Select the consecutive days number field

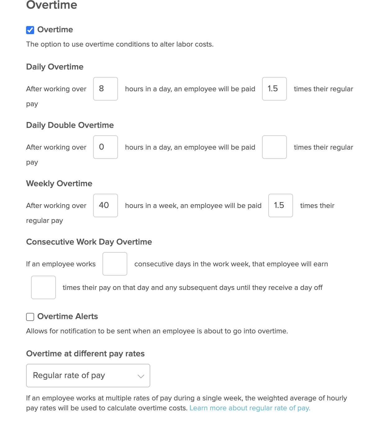tap(115, 264)
